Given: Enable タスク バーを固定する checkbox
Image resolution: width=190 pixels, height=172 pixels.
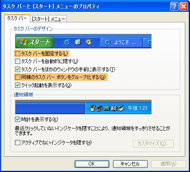Looking at the screenshot, I should point(17,54).
